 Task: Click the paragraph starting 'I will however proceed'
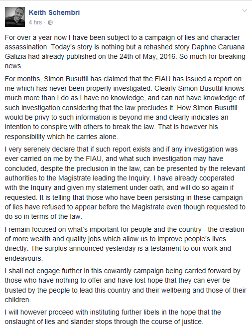click(113, 317)
